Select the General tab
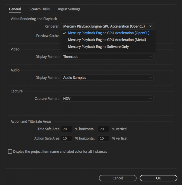 coord(15,9)
